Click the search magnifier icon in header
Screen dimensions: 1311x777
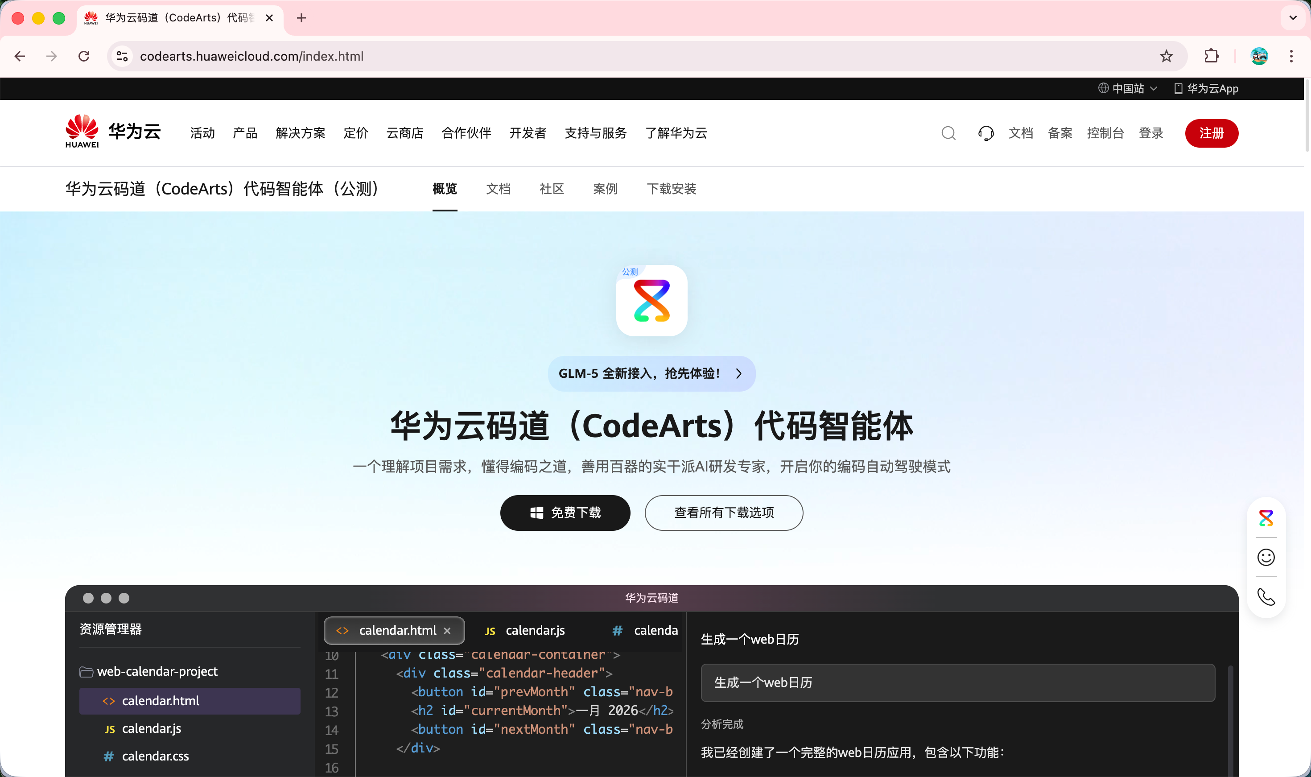click(948, 133)
